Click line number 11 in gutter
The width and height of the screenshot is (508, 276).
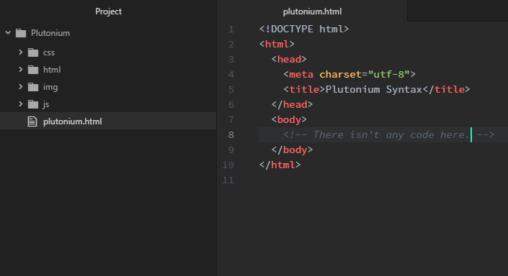[228, 180]
